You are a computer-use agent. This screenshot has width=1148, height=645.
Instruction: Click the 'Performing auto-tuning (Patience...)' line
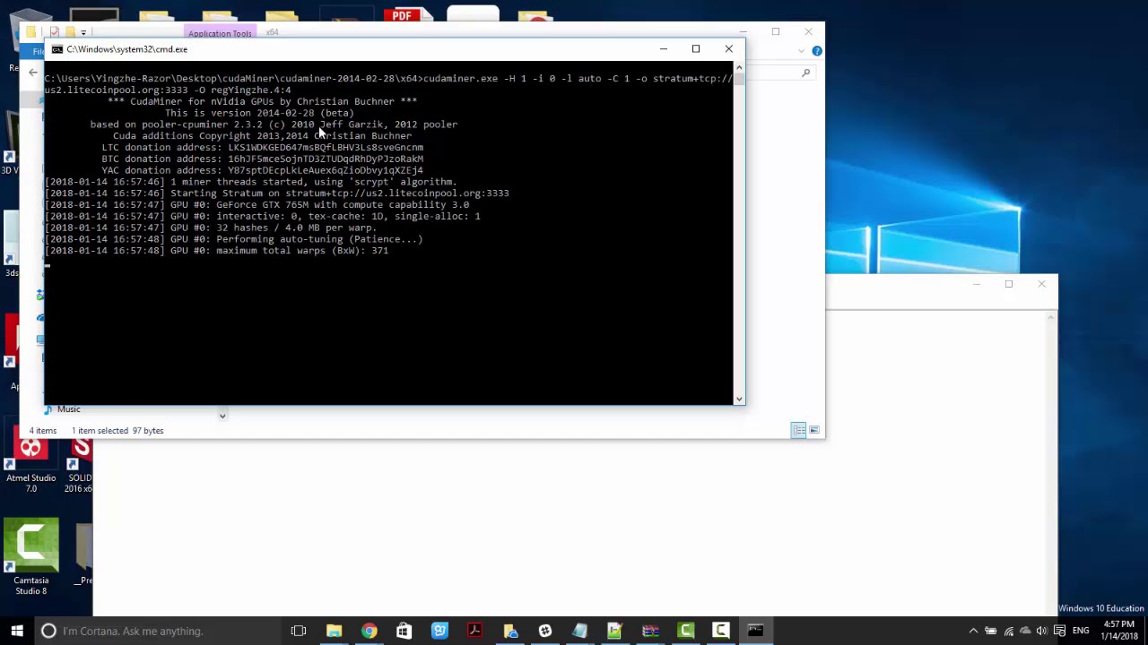(x=234, y=239)
